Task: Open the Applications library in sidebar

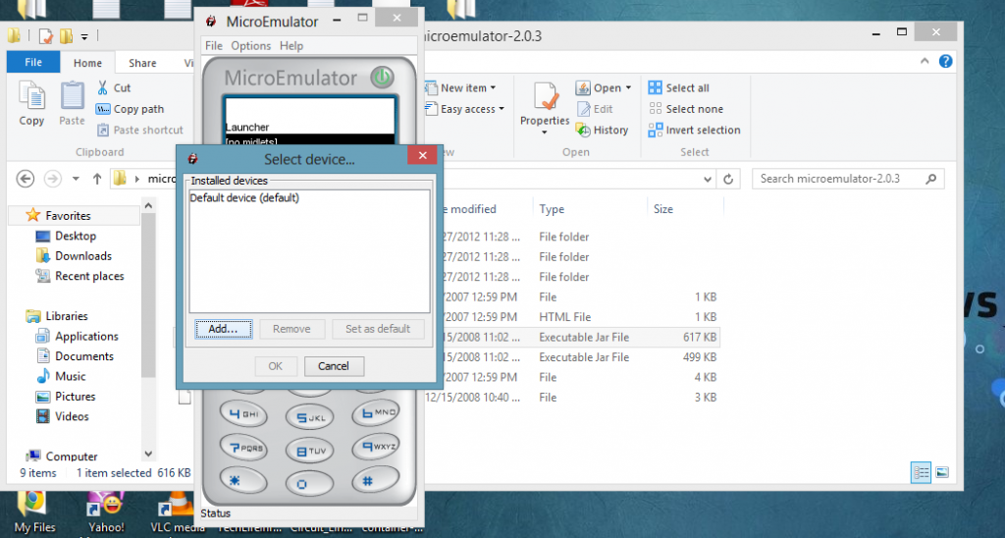Action: click(78, 336)
